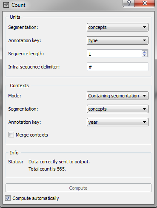Image resolution: width=157 pixels, height=208 pixels.
Task: Open help with the question mark button
Action: 129,3
